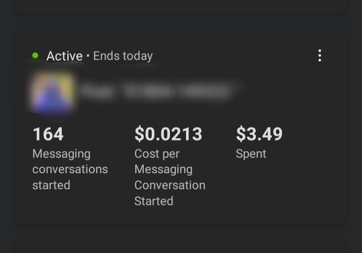Click the word Conversation in the cost label
The width and height of the screenshot is (362, 253).
click(x=169, y=185)
